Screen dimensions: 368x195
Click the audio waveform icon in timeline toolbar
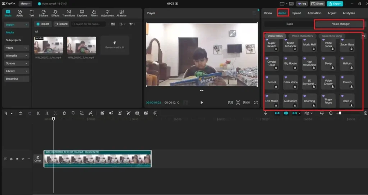[x=155, y=113]
